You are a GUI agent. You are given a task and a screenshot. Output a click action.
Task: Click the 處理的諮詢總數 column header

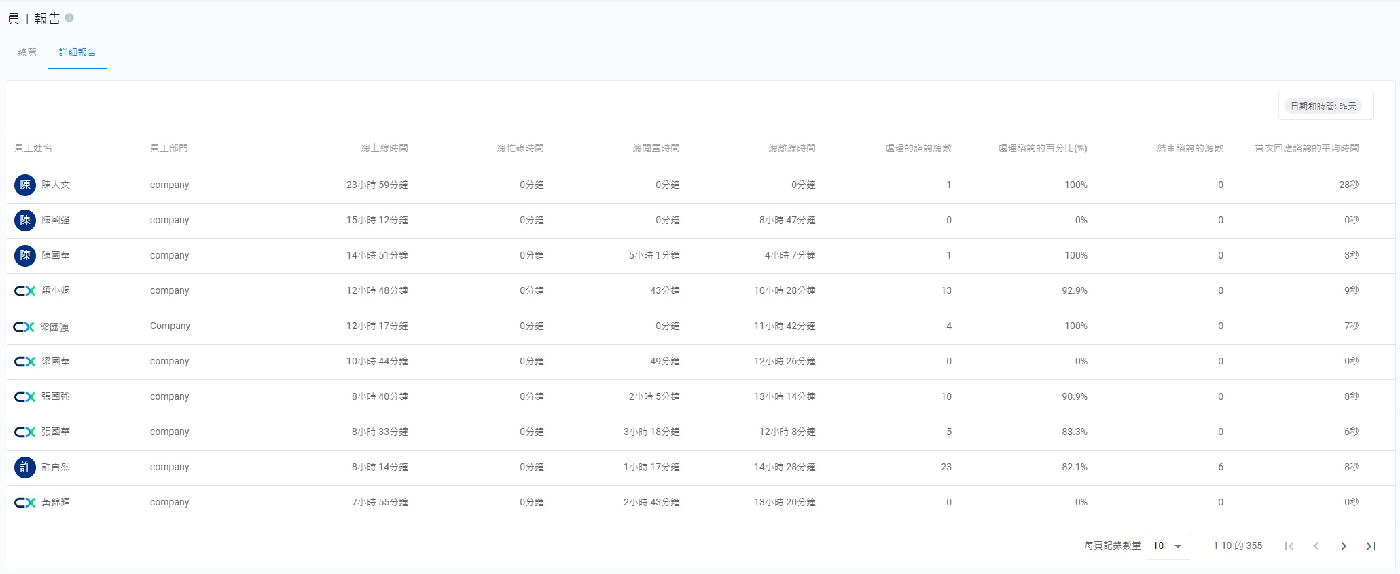tap(918, 148)
